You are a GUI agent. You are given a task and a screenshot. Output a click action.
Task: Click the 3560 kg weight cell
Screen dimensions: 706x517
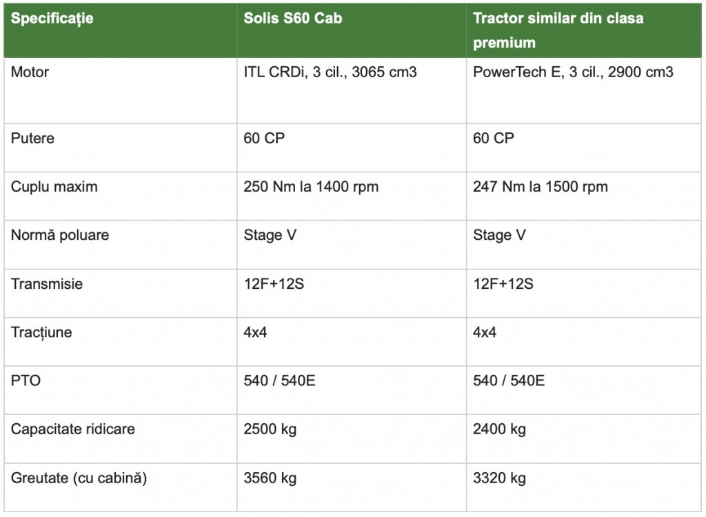click(x=270, y=478)
